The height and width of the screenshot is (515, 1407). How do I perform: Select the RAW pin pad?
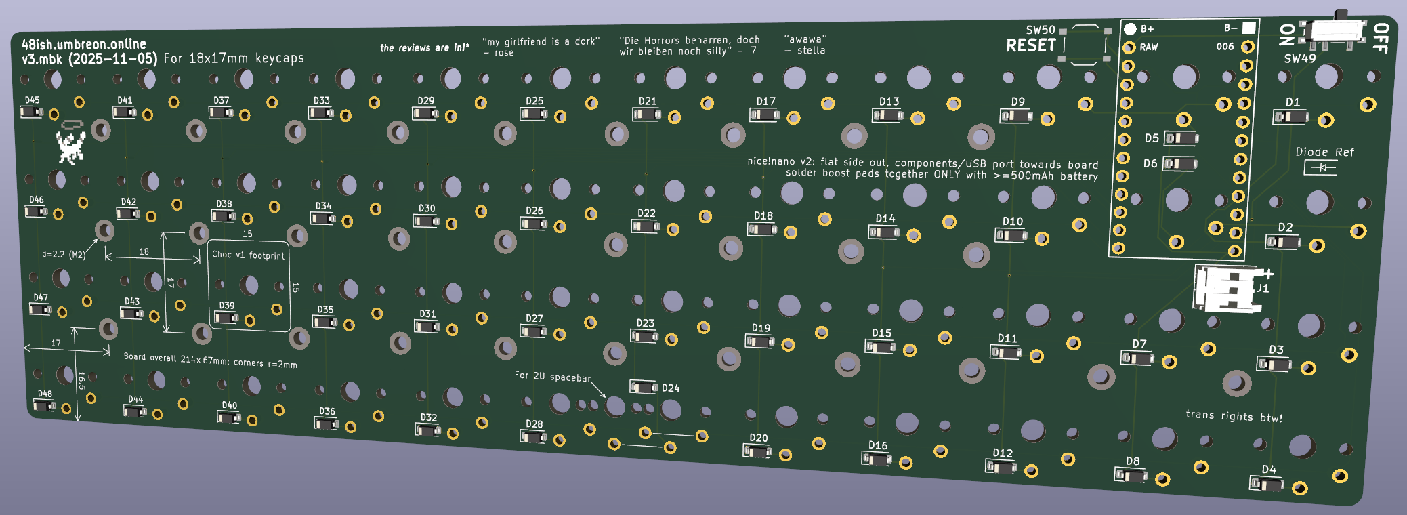click(1129, 47)
